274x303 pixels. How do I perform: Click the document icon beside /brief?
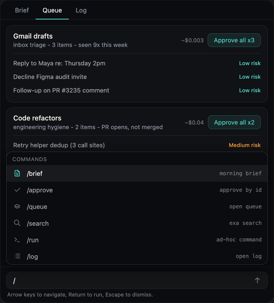pos(17,173)
